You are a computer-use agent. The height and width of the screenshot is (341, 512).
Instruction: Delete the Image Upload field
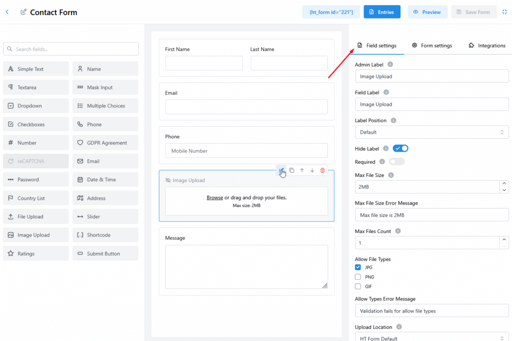coord(322,170)
